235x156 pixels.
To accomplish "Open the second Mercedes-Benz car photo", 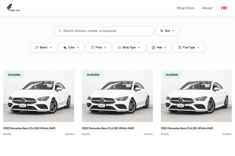I will pos(117,96).
